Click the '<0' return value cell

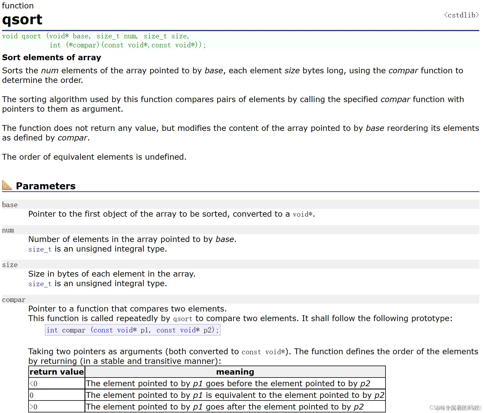point(57,383)
